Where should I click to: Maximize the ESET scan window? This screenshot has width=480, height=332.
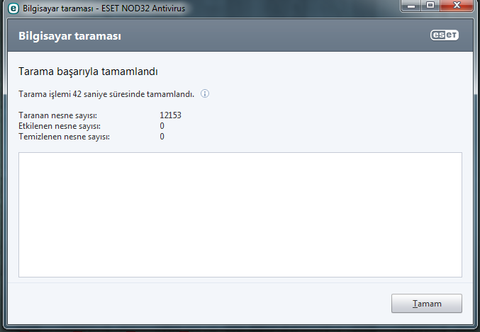point(430,6)
